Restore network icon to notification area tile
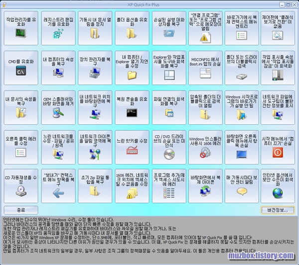 click(95, 147)
